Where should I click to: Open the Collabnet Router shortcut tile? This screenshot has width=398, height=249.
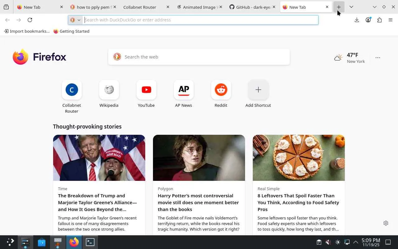pos(72,90)
